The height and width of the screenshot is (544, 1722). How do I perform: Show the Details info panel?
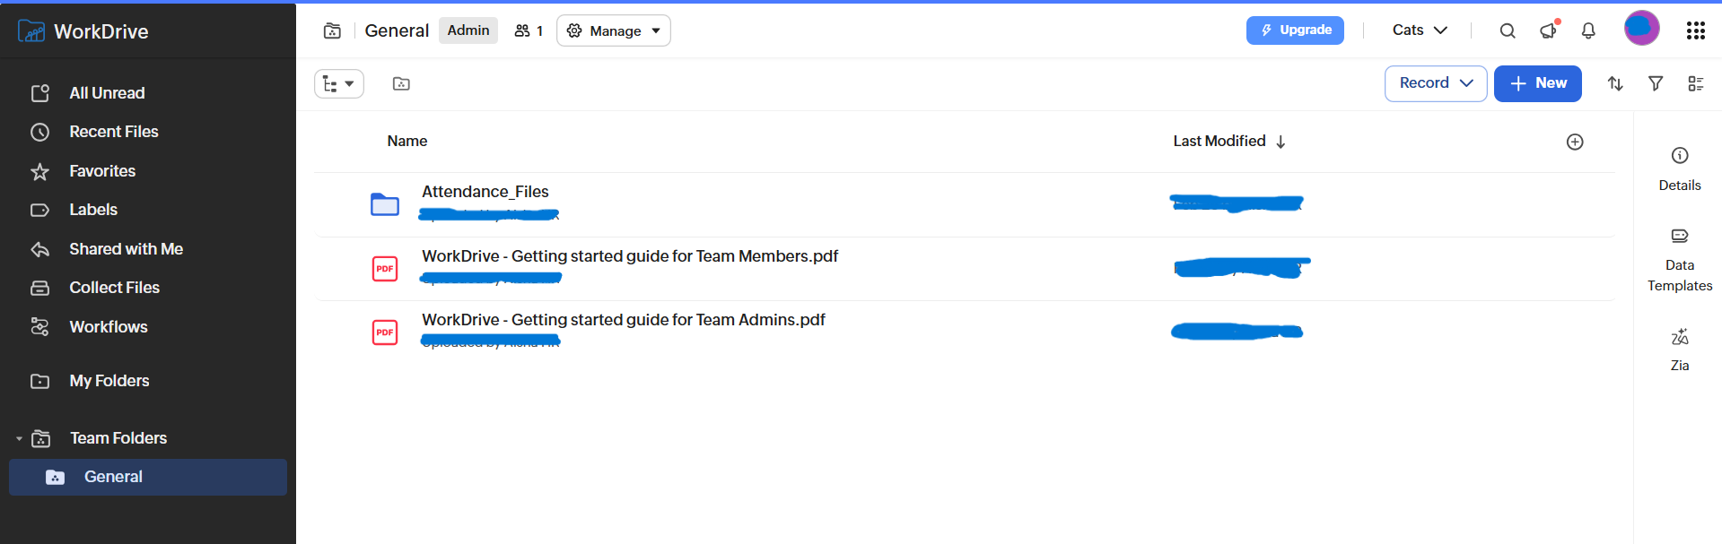(x=1680, y=168)
